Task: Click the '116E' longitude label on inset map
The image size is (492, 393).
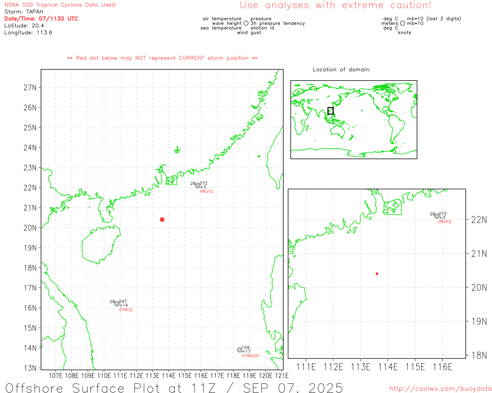Action: 442,367
